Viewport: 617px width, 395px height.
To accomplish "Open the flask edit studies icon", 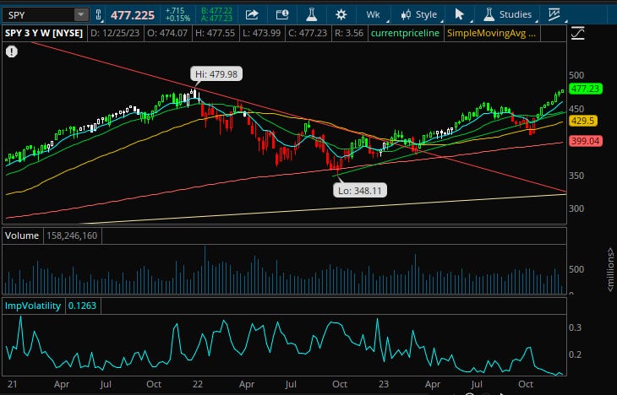I will (311, 14).
